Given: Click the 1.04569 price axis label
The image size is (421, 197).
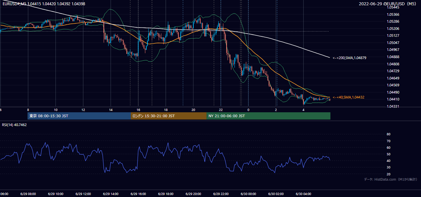Looking at the screenshot, I should point(393,85).
